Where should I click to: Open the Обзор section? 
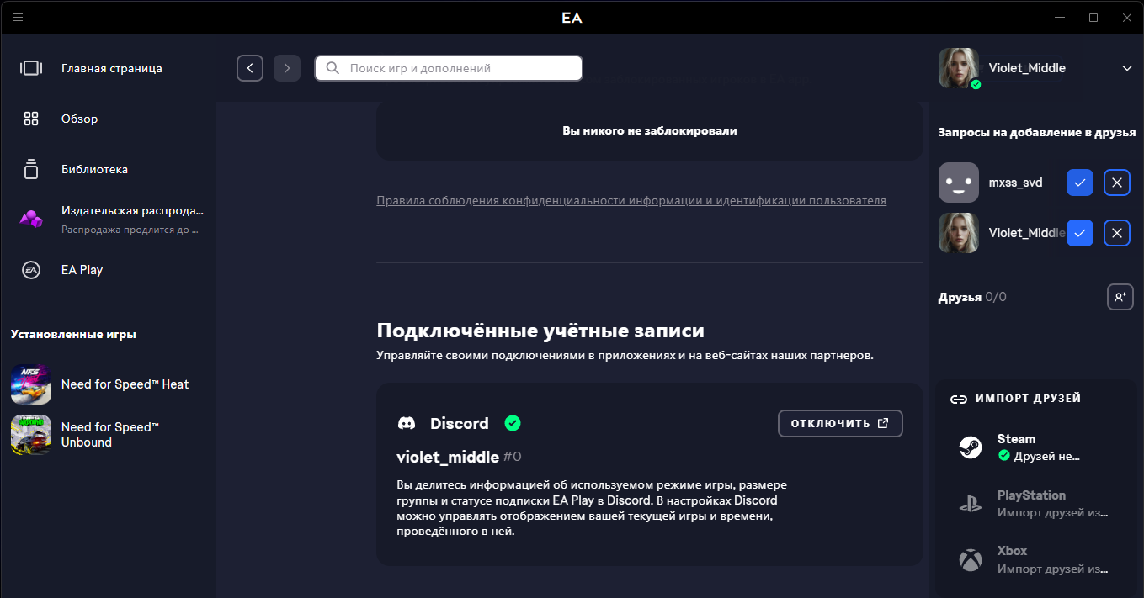[79, 119]
